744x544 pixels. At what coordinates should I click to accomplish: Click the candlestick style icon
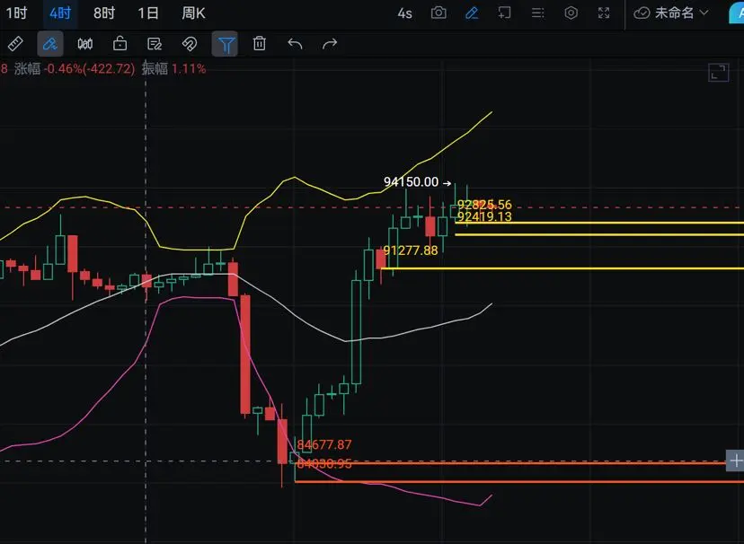click(85, 44)
